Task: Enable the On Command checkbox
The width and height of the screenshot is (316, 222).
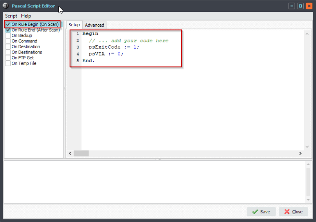Action: (x=8, y=41)
